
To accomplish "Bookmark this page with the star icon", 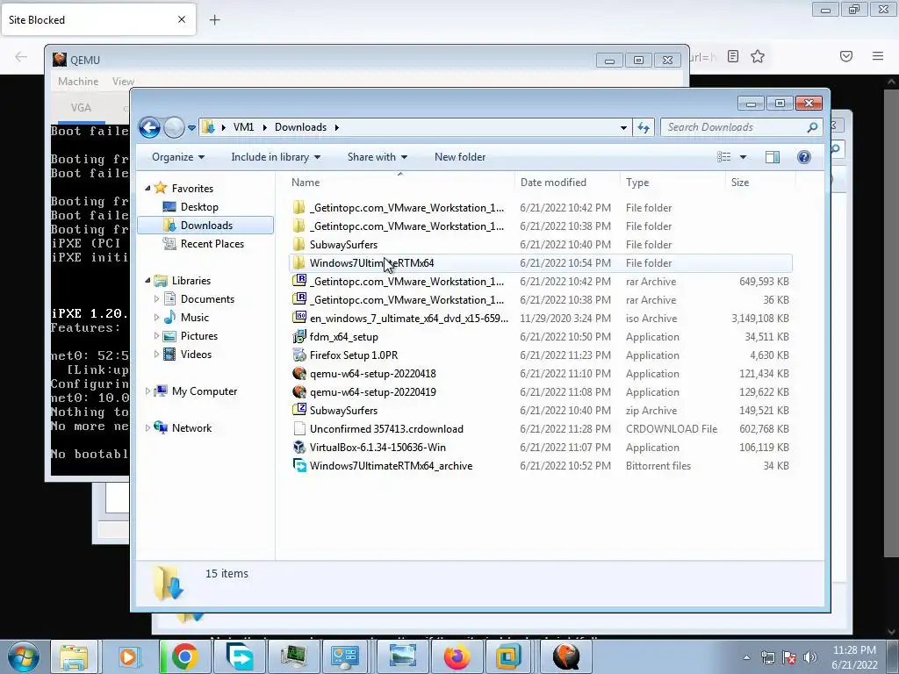I will tap(758, 56).
